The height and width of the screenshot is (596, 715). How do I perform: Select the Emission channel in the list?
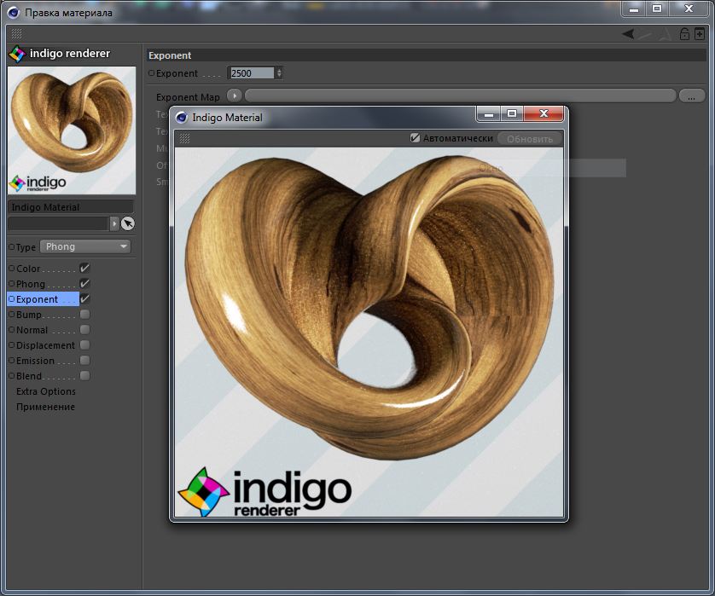click(x=35, y=361)
